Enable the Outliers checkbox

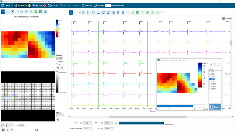(57, 61)
